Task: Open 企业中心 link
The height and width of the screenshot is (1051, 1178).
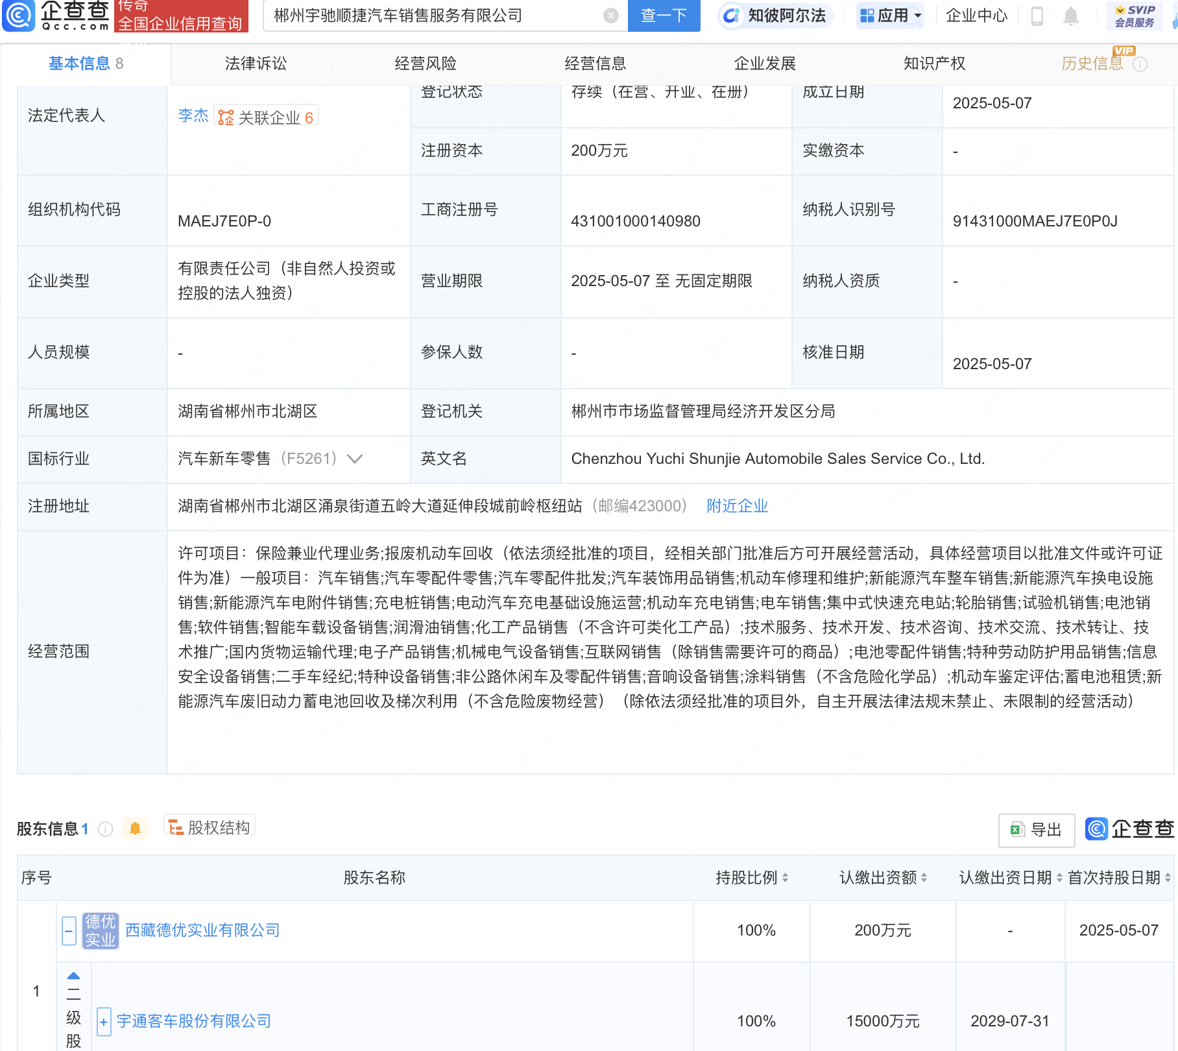Action: (976, 16)
